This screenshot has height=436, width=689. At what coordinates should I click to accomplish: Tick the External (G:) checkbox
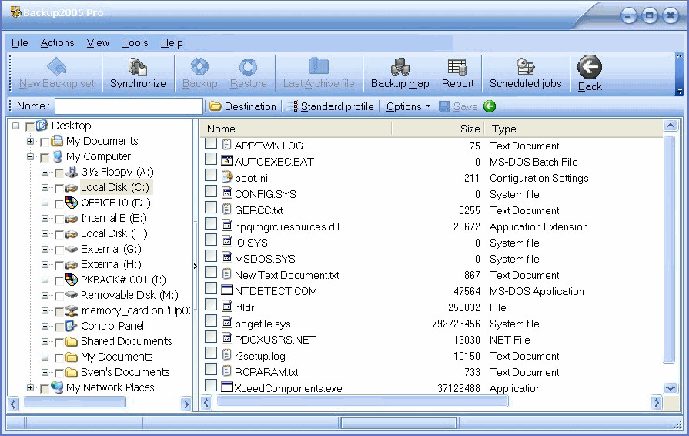[59, 250]
